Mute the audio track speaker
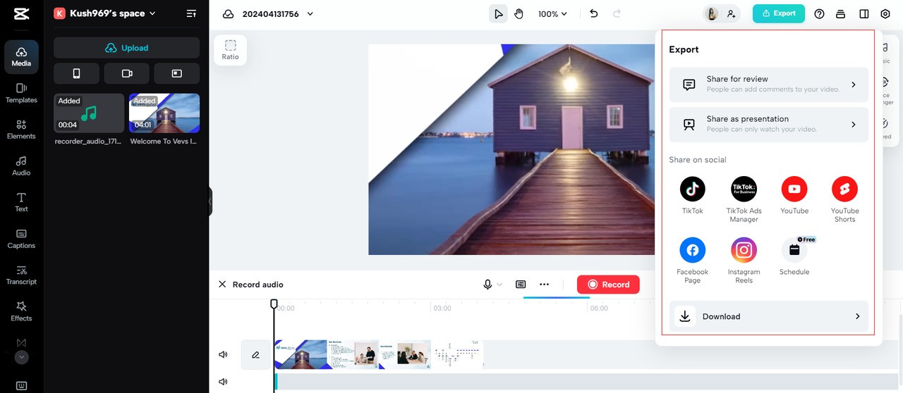The height and width of the screenshot is (393, 903). coord(223,382)
